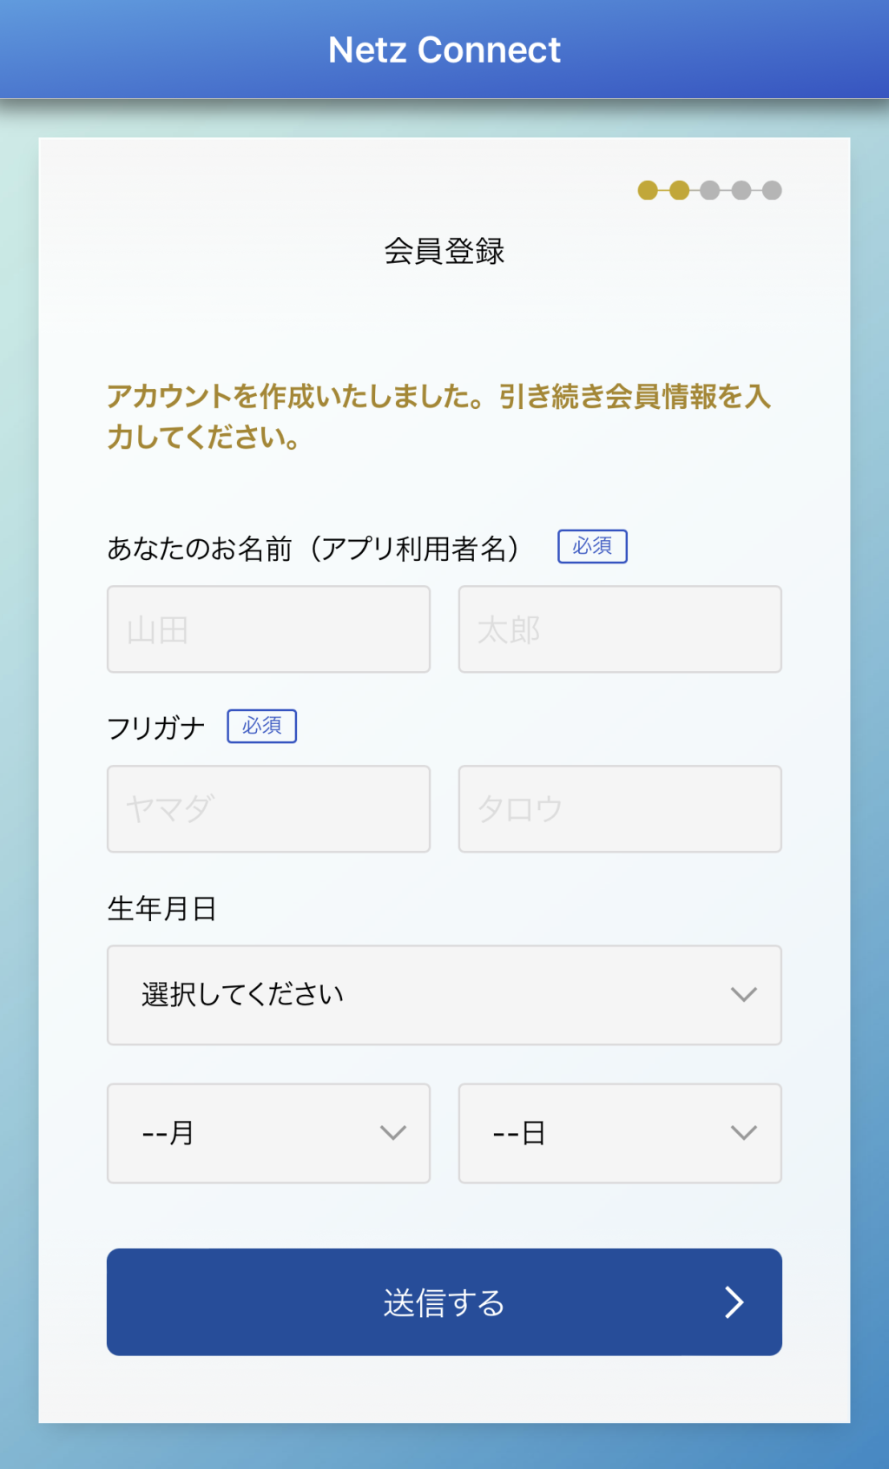Click the first gold progress step dot
Viewport: 889px width, 1469px height.
[648, 190]
